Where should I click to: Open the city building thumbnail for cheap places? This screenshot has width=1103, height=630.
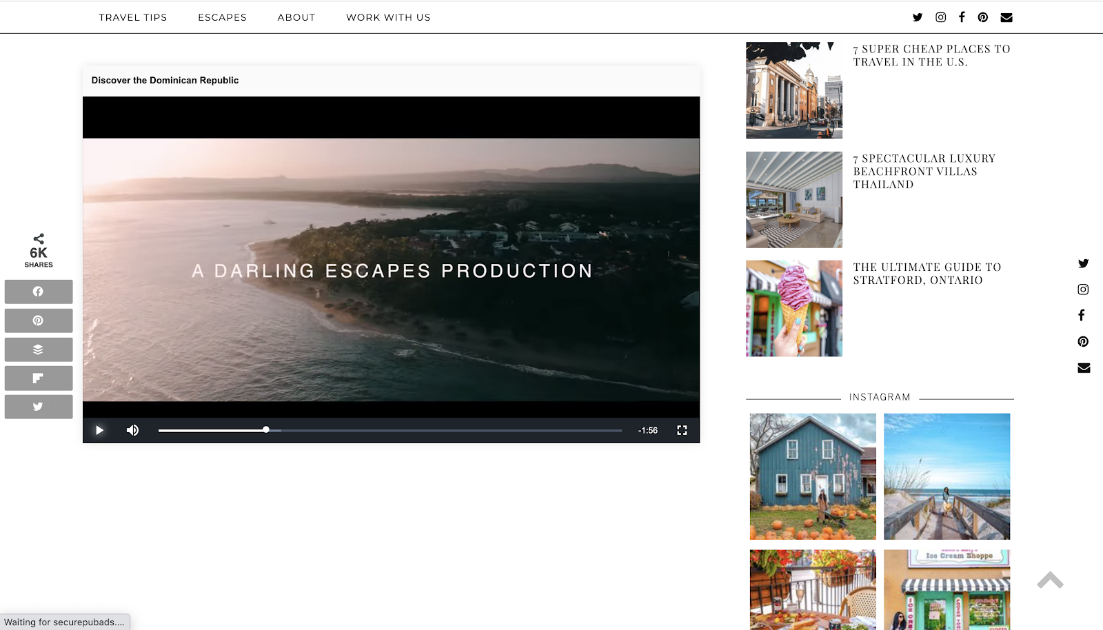pos(794,90)
